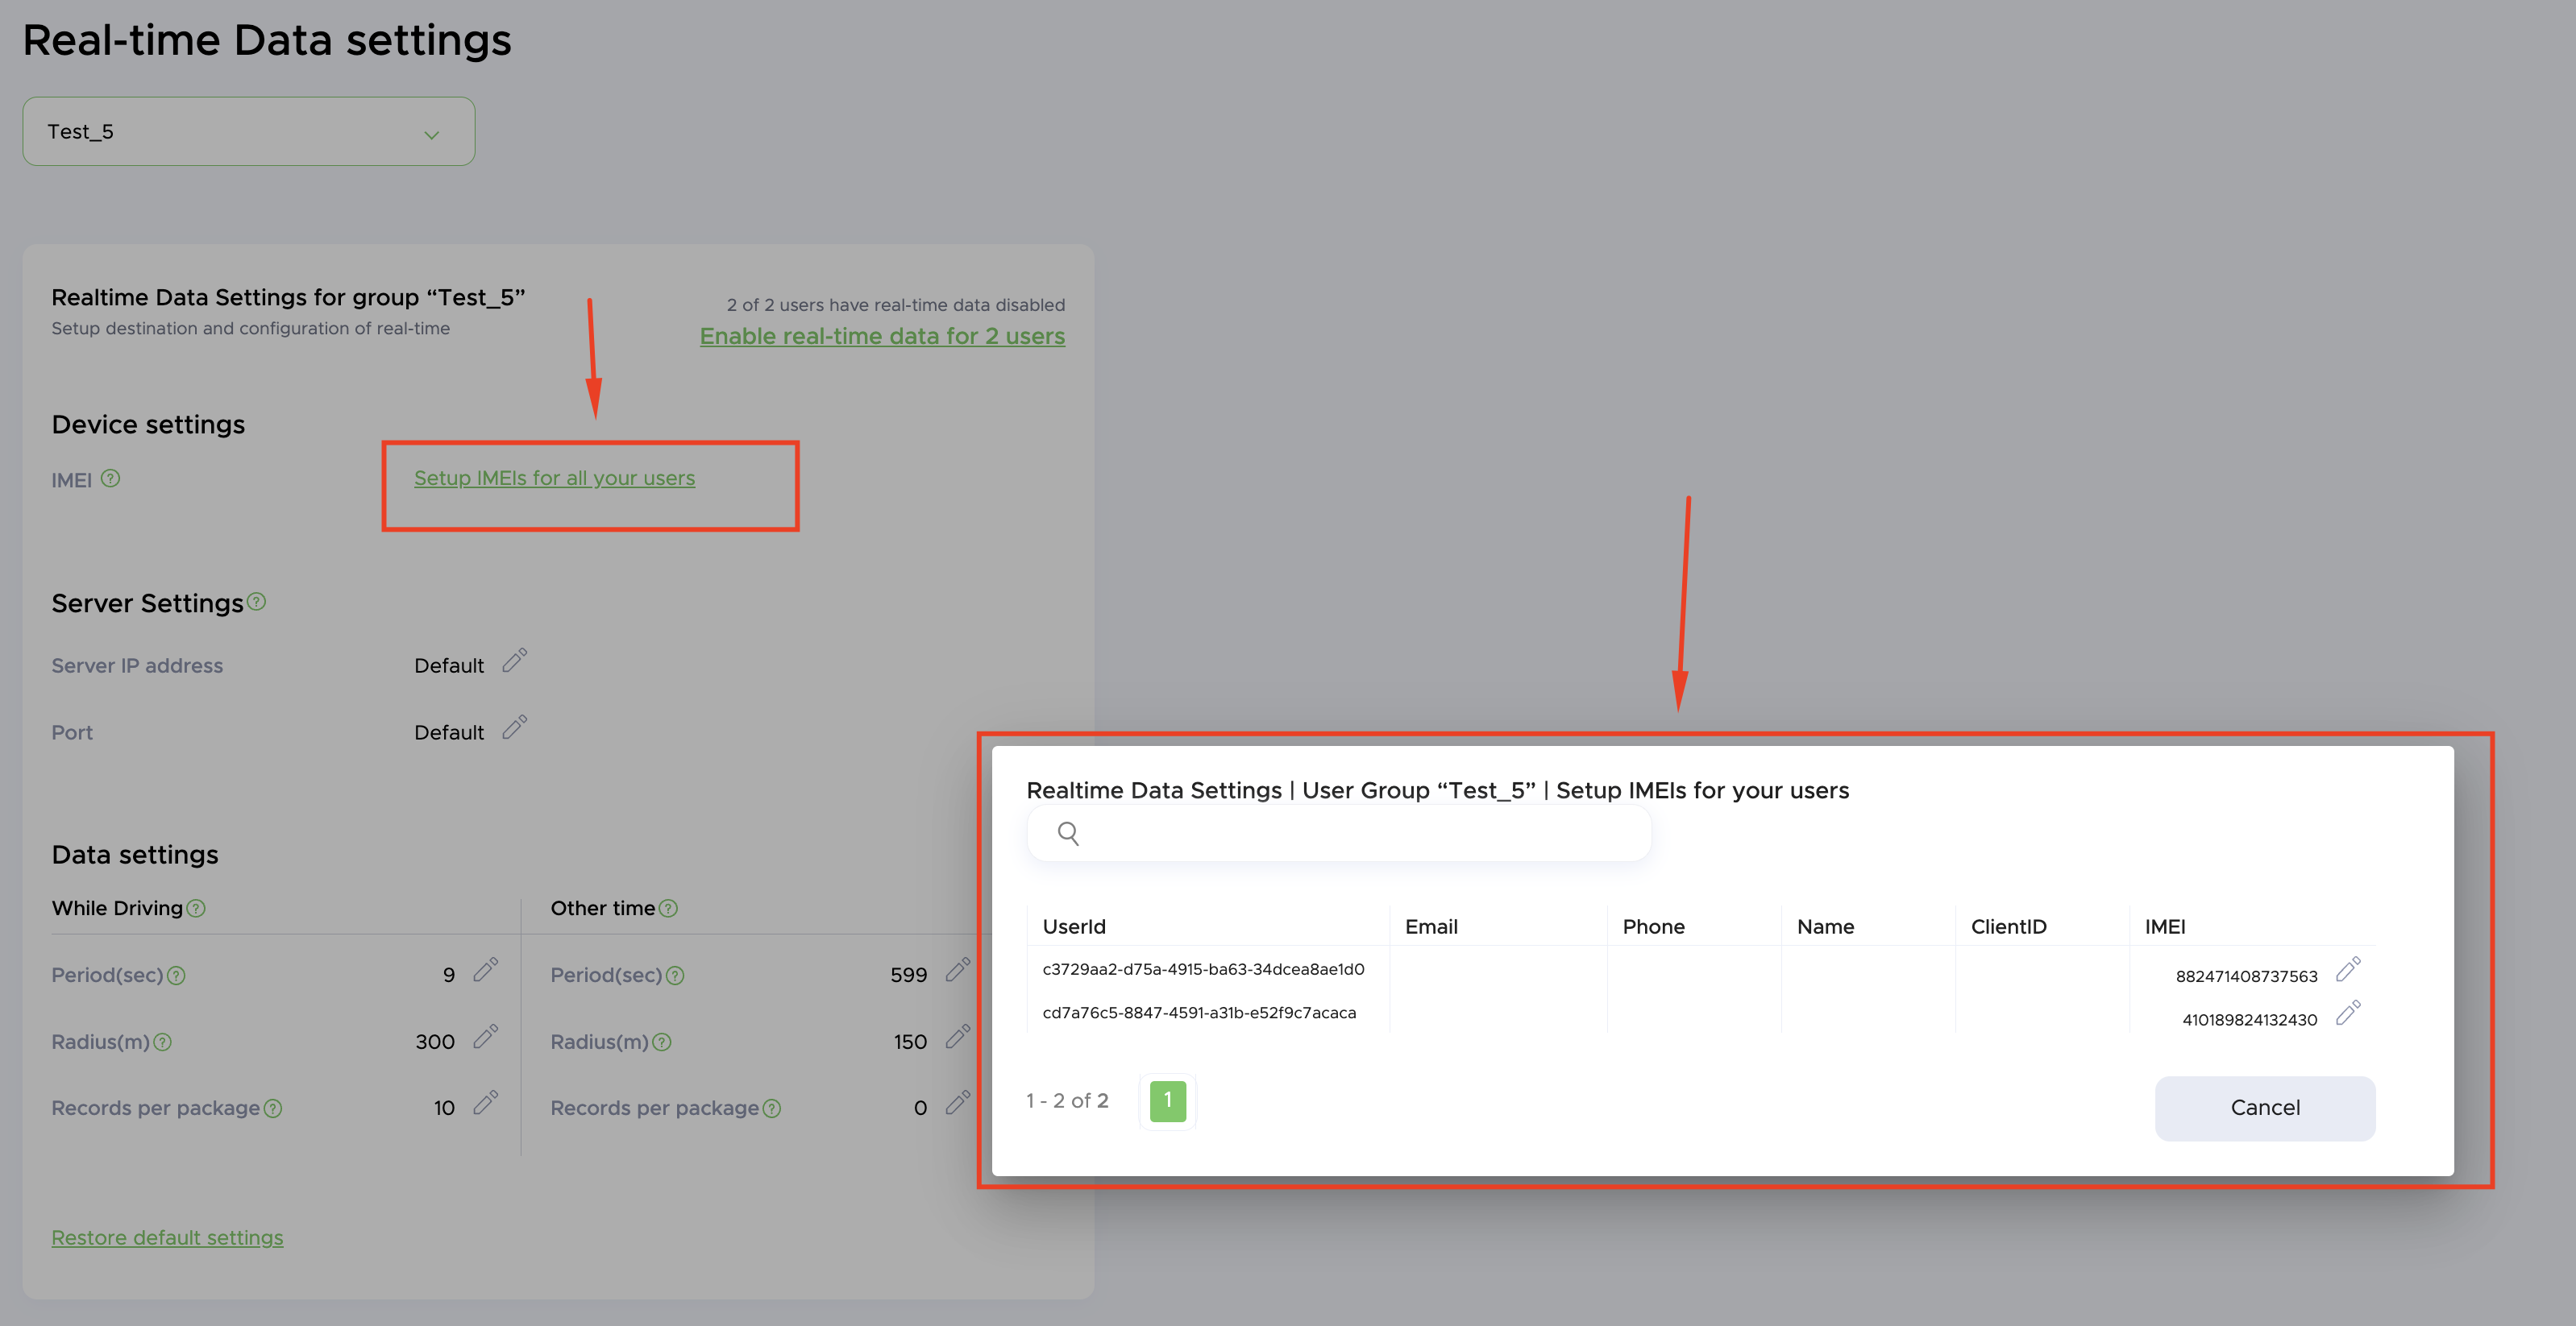The image size is (2576, 1326).
Task: Click the IMEI help question icon
Action: click(x=111, y=479)
